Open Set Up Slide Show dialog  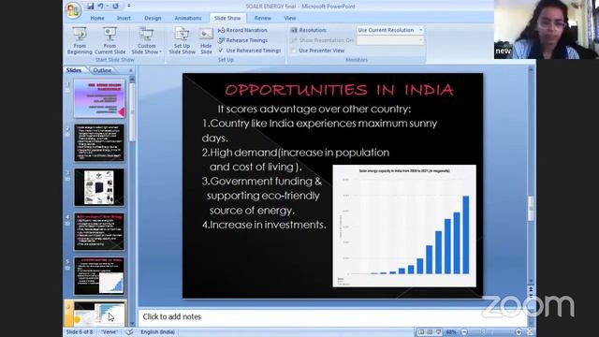click(182, 40)
